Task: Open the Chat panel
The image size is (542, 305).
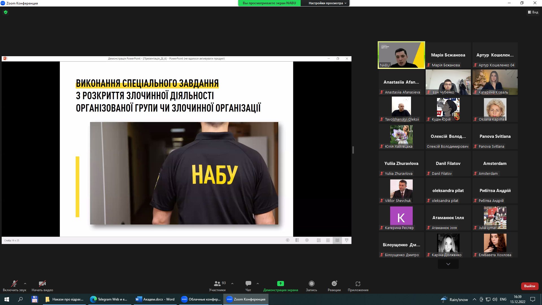Action: pyautogui.click(x=248, y=284)
